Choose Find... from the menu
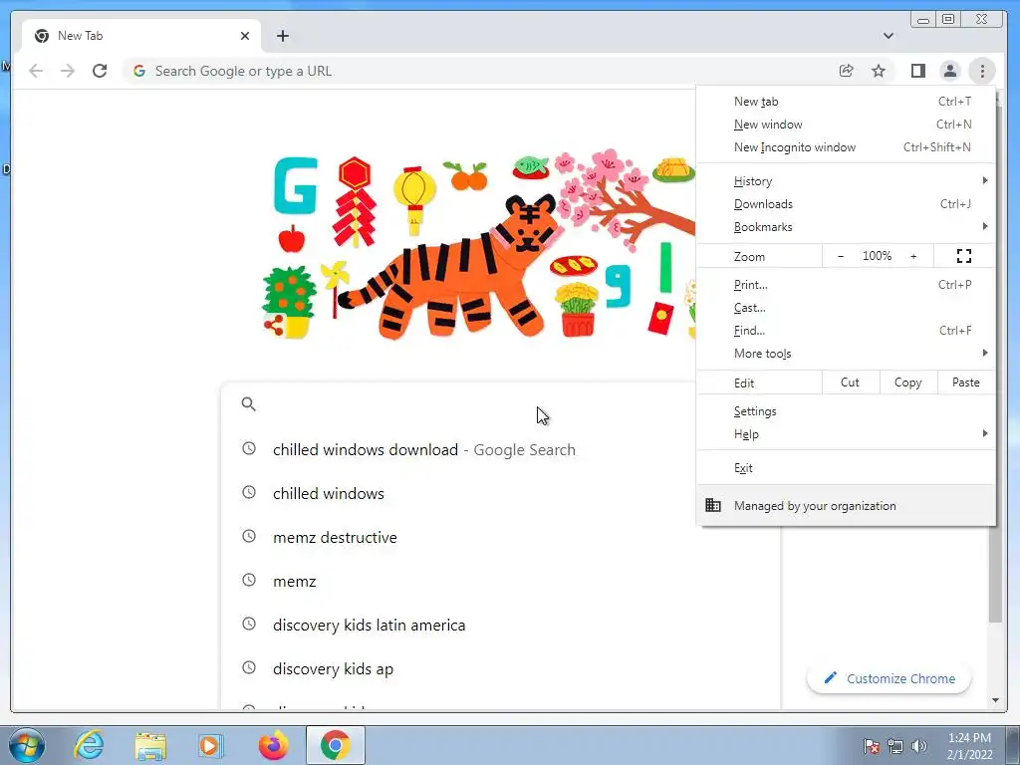1020x765 pixels. tap(846, 331)
